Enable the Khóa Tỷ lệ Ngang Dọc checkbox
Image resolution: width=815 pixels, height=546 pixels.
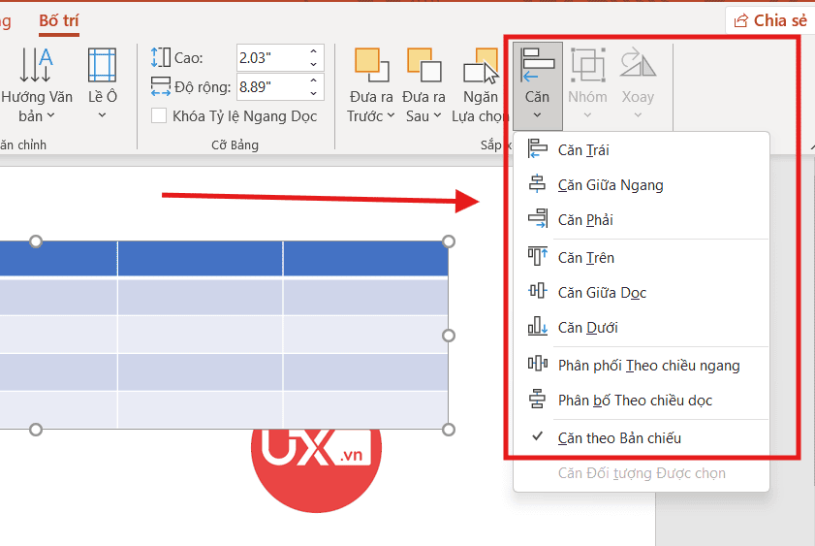tap(159, 116)
